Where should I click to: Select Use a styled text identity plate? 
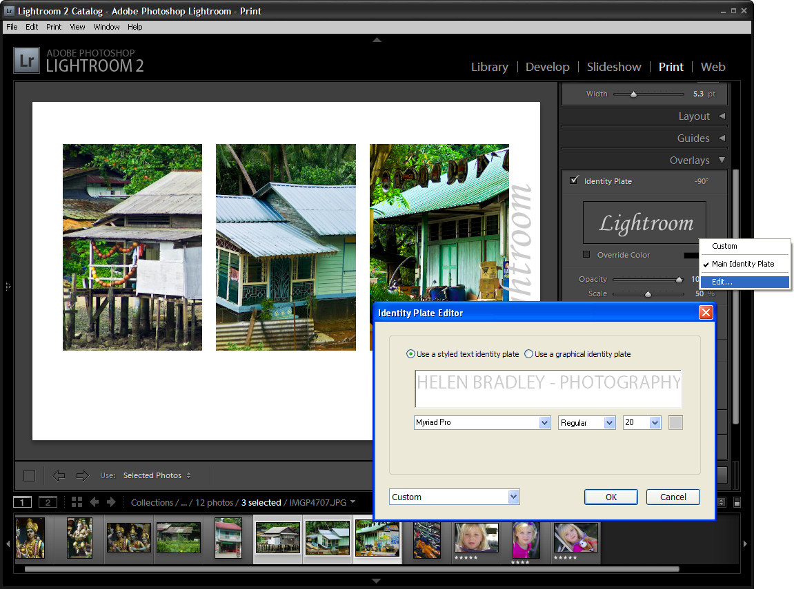410,354
